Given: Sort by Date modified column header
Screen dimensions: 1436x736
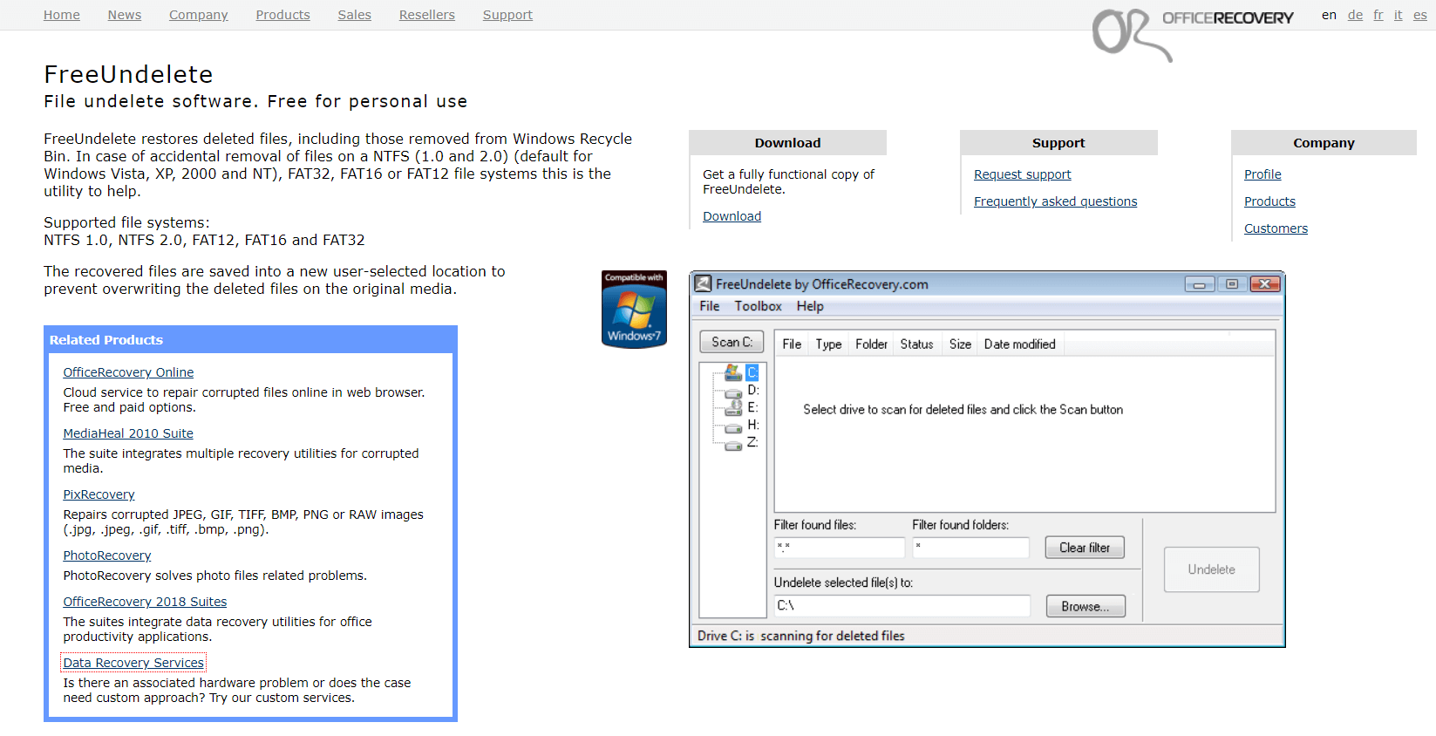Looking at the screenshot, I should [x=1020, y=344].
